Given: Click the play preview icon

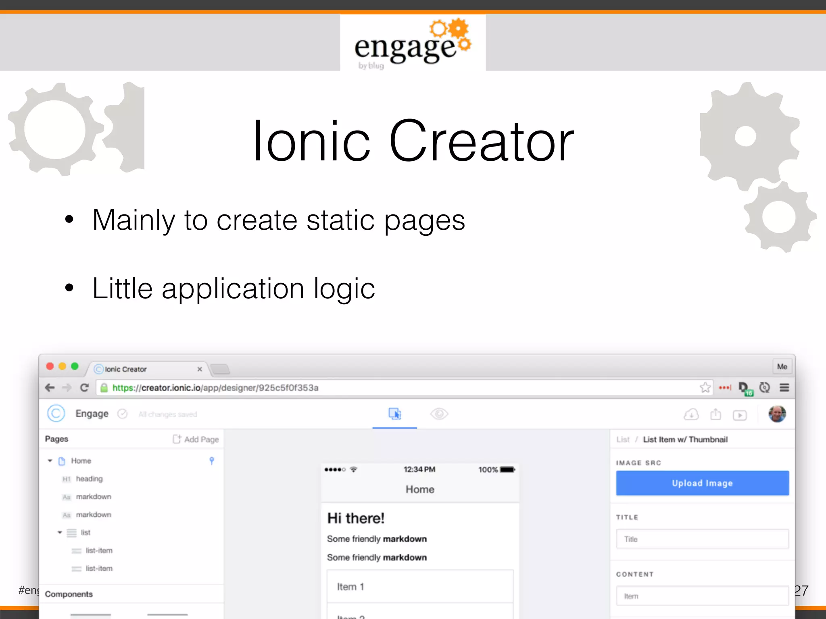Looking at the screenshot, I should pos(740,415).
